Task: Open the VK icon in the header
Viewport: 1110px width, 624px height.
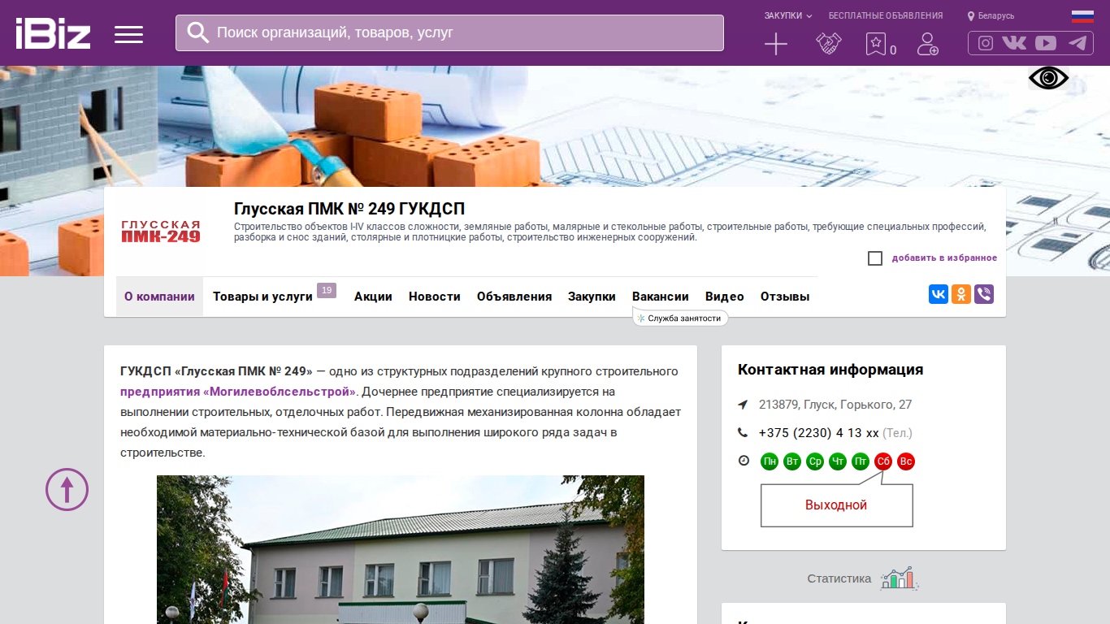Action: tap(1014, 43)
